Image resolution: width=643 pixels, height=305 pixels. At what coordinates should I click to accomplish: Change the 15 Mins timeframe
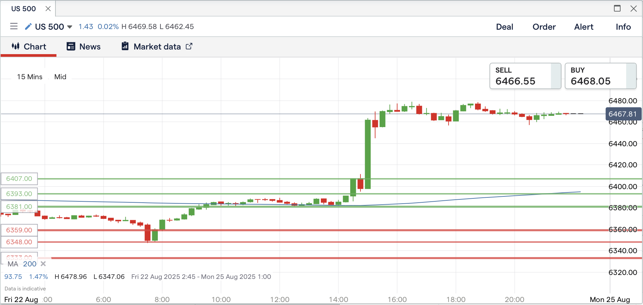pyautogui.click(x=30, y=77)
